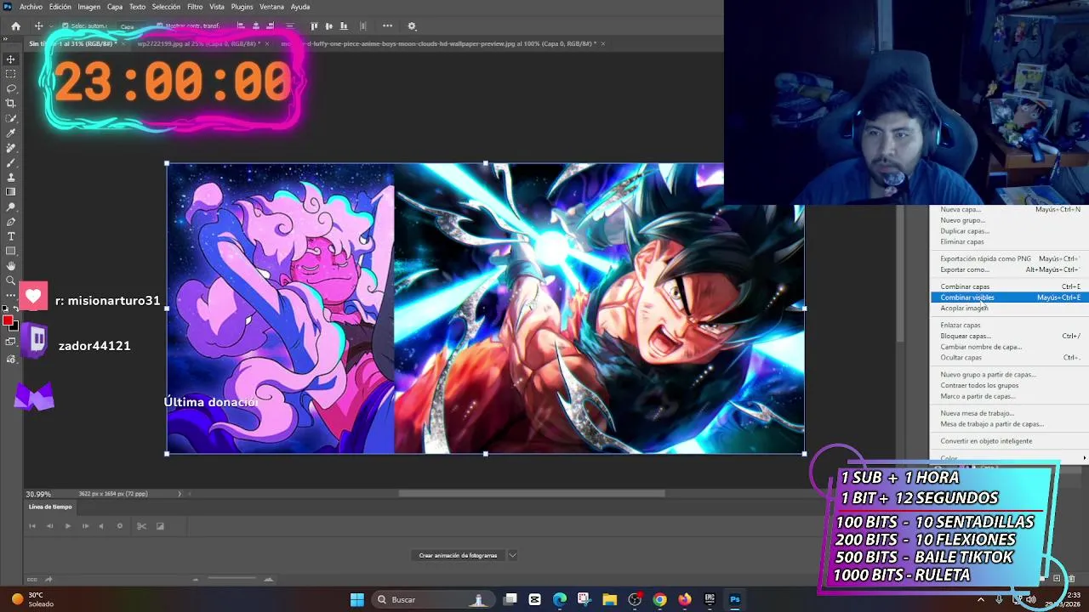Align vertical centers in options bar

[x=329, y=26]
